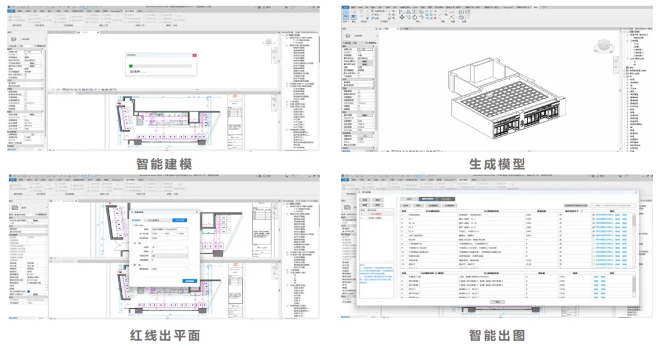This screenshot has width=664, height=348.
Task: Click the Move tool in 生成模型 ribbon
Action: 402,17
